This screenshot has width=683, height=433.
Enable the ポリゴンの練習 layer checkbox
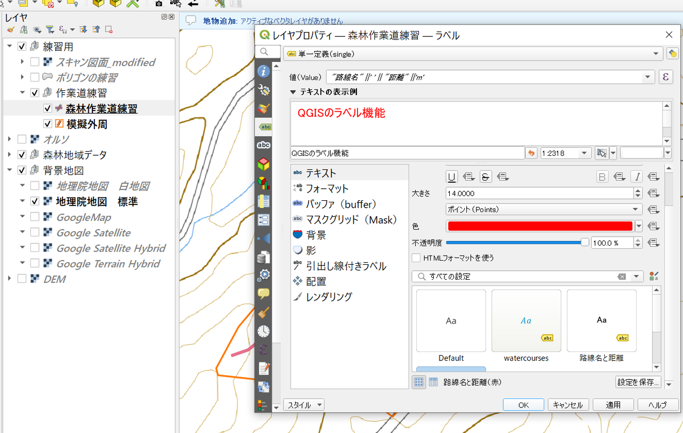click(x=35, y=77)
